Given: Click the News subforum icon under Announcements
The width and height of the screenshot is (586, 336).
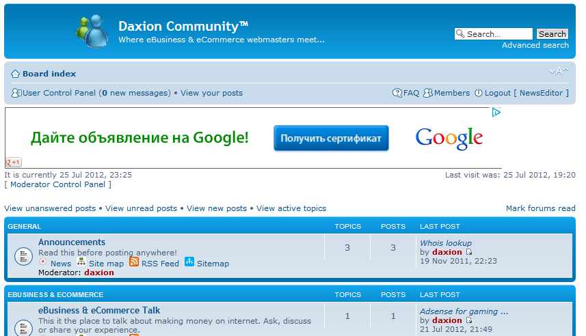Looking at the screenshot, I should click(x=43, y=262).
